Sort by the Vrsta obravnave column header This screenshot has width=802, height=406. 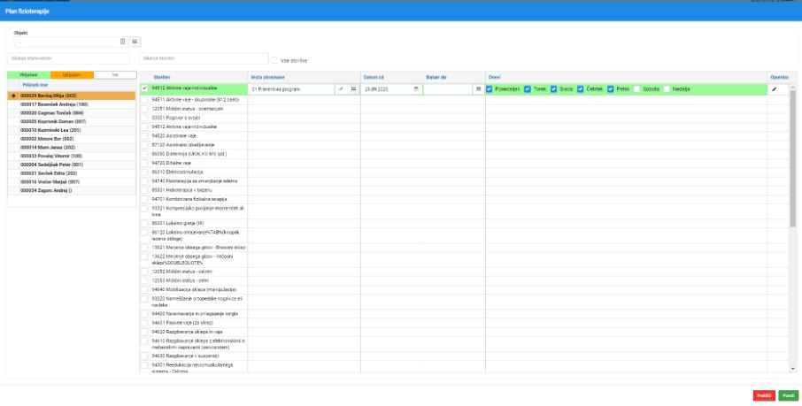tap(267, 77)
